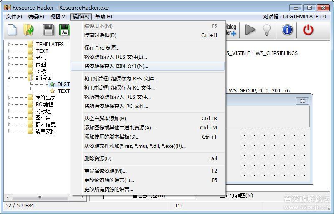Click the tree panel horizontal scrollbar thumb
The height and width of the screenshot is (214, 334).
tap(40, 197)
